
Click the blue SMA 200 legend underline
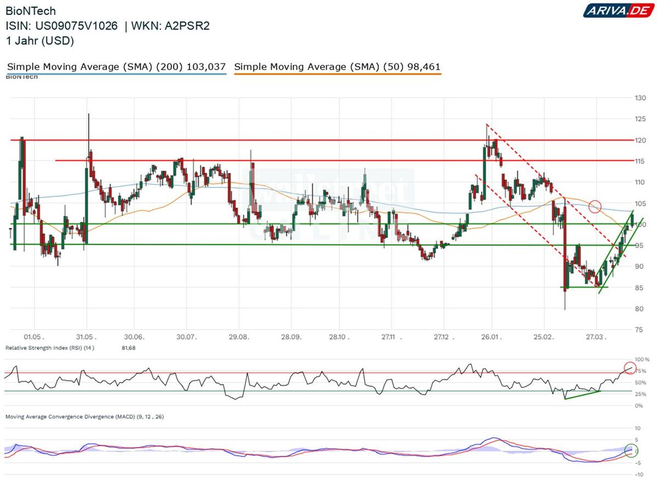pyautogui.click(x=117, y=74)
